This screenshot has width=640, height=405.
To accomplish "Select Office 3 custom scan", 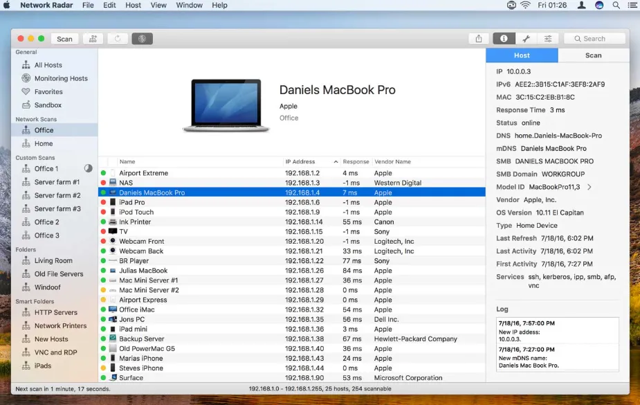I will [x=55, y=235].
